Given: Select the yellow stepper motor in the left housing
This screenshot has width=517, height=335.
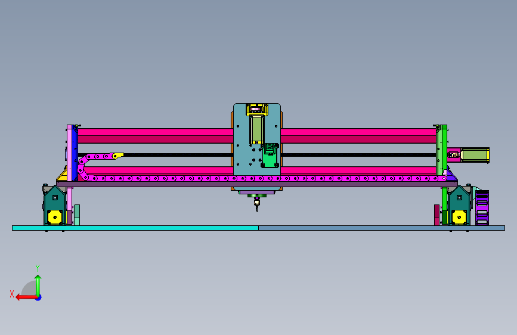Looking at the screenshot, I should coord(55,217).
